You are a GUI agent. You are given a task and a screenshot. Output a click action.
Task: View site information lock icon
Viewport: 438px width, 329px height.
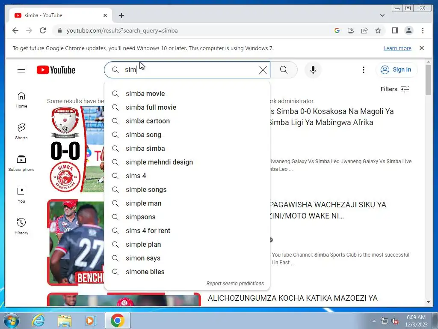[59, 30]
